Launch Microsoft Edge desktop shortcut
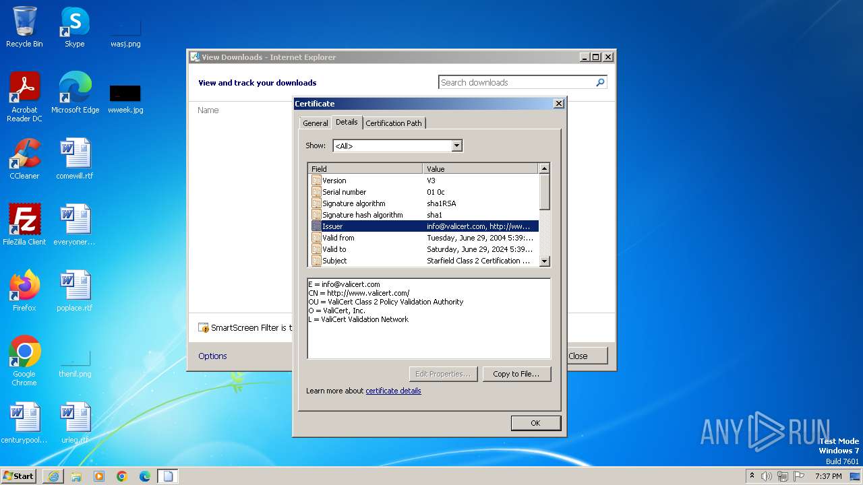Viewport: 863px width, 485px height. pos(75,93)
